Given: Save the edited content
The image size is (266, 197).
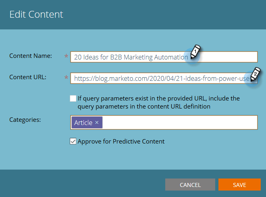Looking at the screenshot, I should point(239,185).
